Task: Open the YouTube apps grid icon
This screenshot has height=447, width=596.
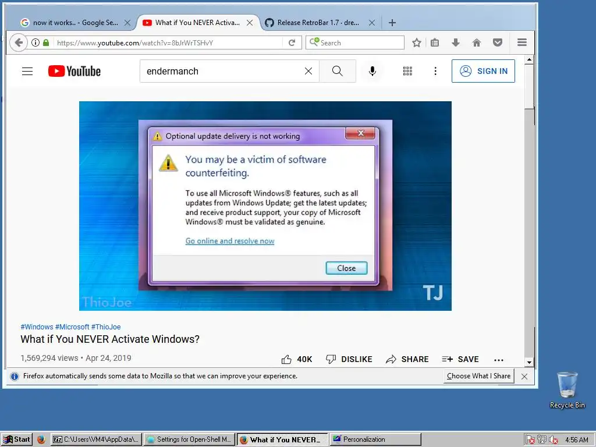Action: [x=407, y=71]
